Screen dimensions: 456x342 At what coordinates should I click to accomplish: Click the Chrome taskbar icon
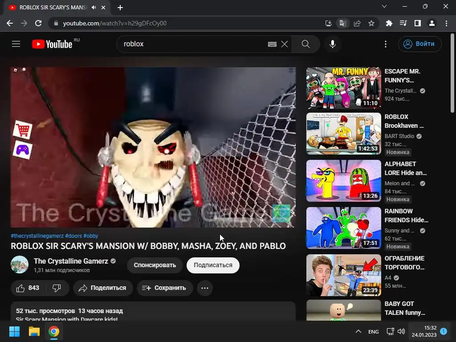pyautogui.click(x=54, y=331)
